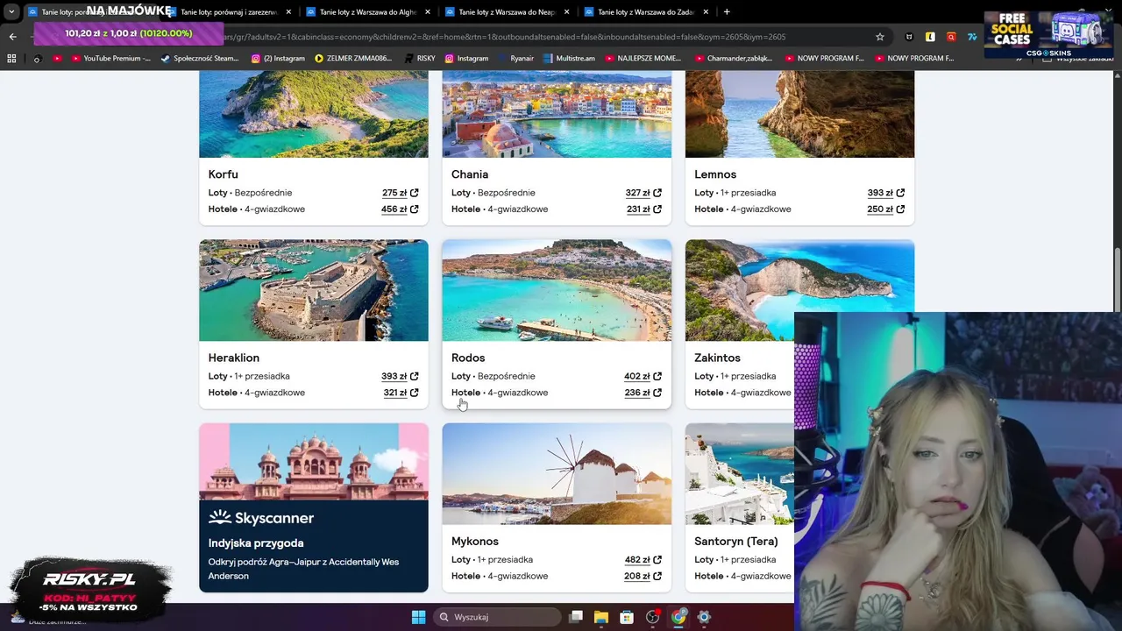Click Heraklion flight price 393 zł
The height and width of the screenshot is (631, 1122).
[394, 376]
